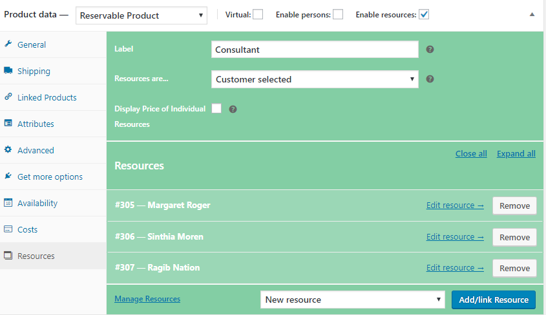Click the help icon next to Label field
The image size is (546, 315).
430,50
